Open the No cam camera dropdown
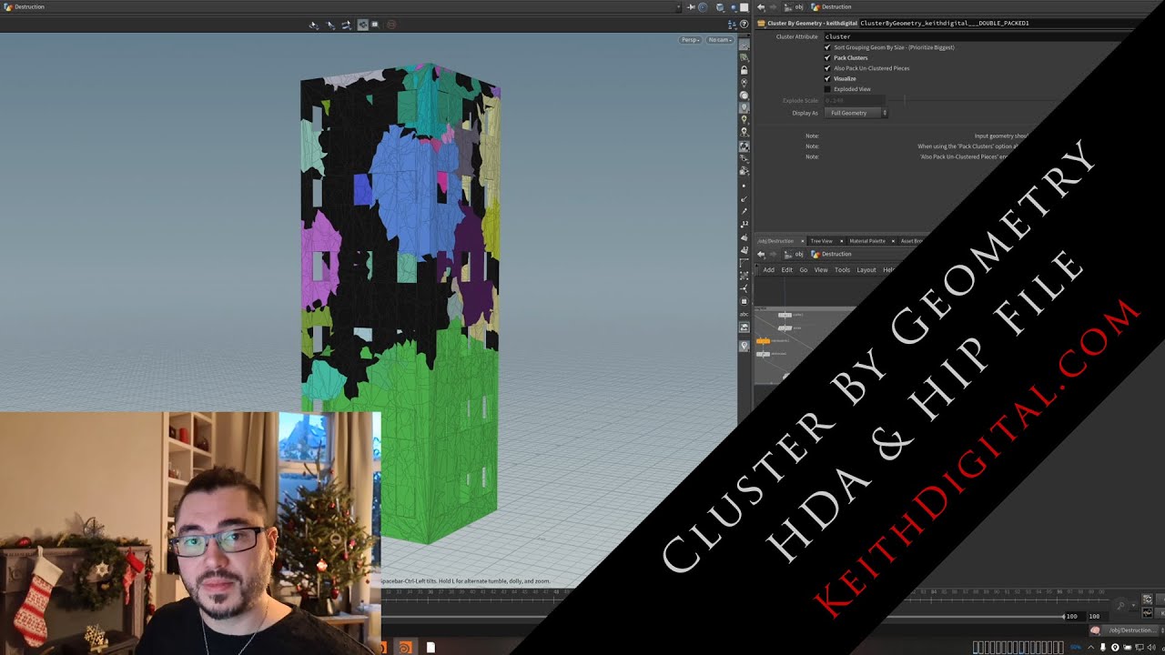Screen dimensions: 1165x655 (719, 40)
